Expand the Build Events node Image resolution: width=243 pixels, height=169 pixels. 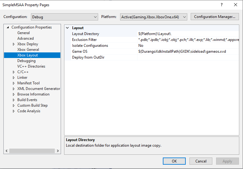pyautogui.click(x=14, y=100)
